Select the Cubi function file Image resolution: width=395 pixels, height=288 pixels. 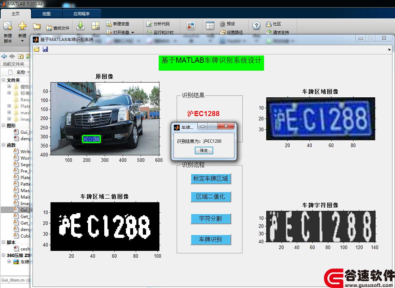tap(22, 236)
